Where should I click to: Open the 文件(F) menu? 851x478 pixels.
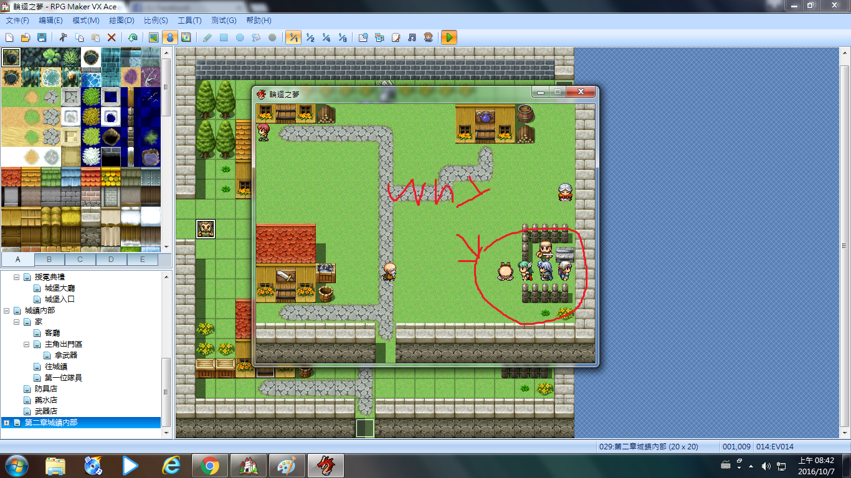click(x=17, y=21)
